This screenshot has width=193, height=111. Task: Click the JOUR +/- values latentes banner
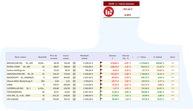[121, 4]
